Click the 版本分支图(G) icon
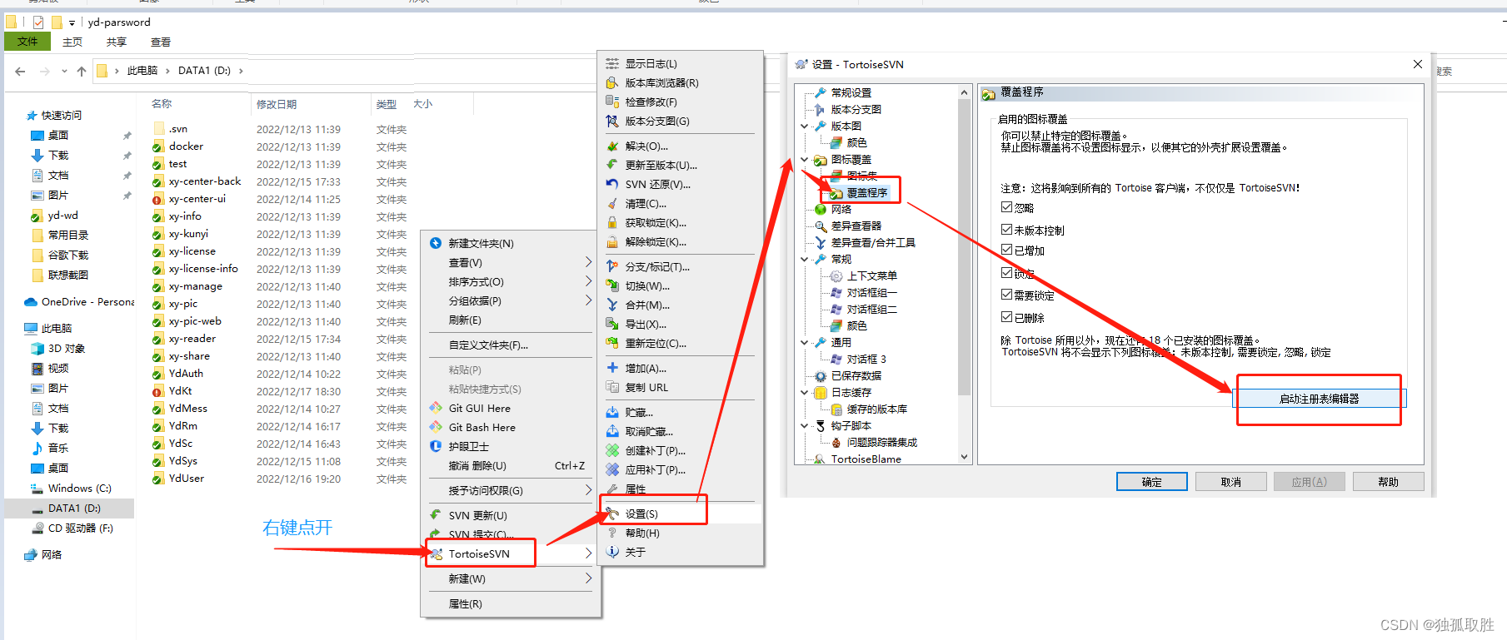This screenshot has width=1507, height=640. (x=612, y=121)
